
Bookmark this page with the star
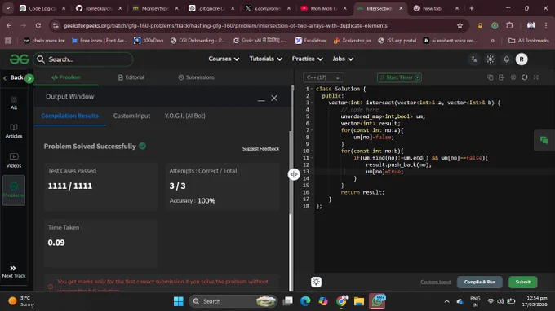[460, 25]
